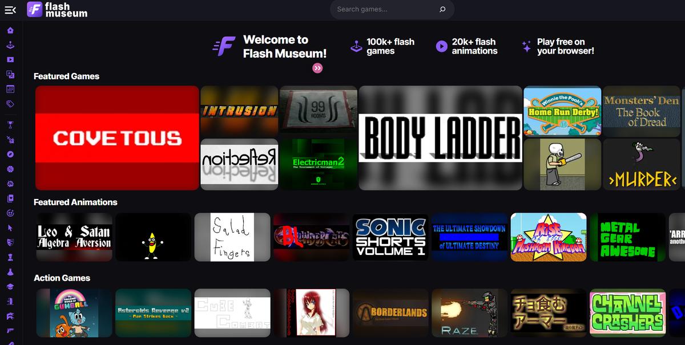
Task: Open the translation language icon in sidebar
Action: coord(10,75)
